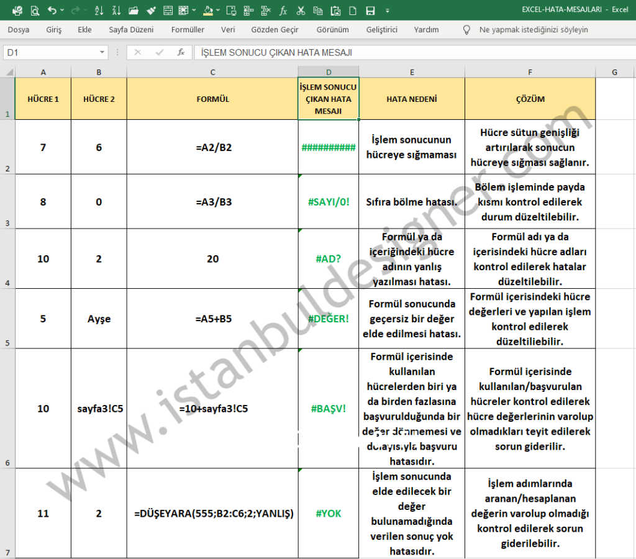Save the workbook with floppy disk icon
636x559 pixels.
pyautogui.click(x=370, y=11)
